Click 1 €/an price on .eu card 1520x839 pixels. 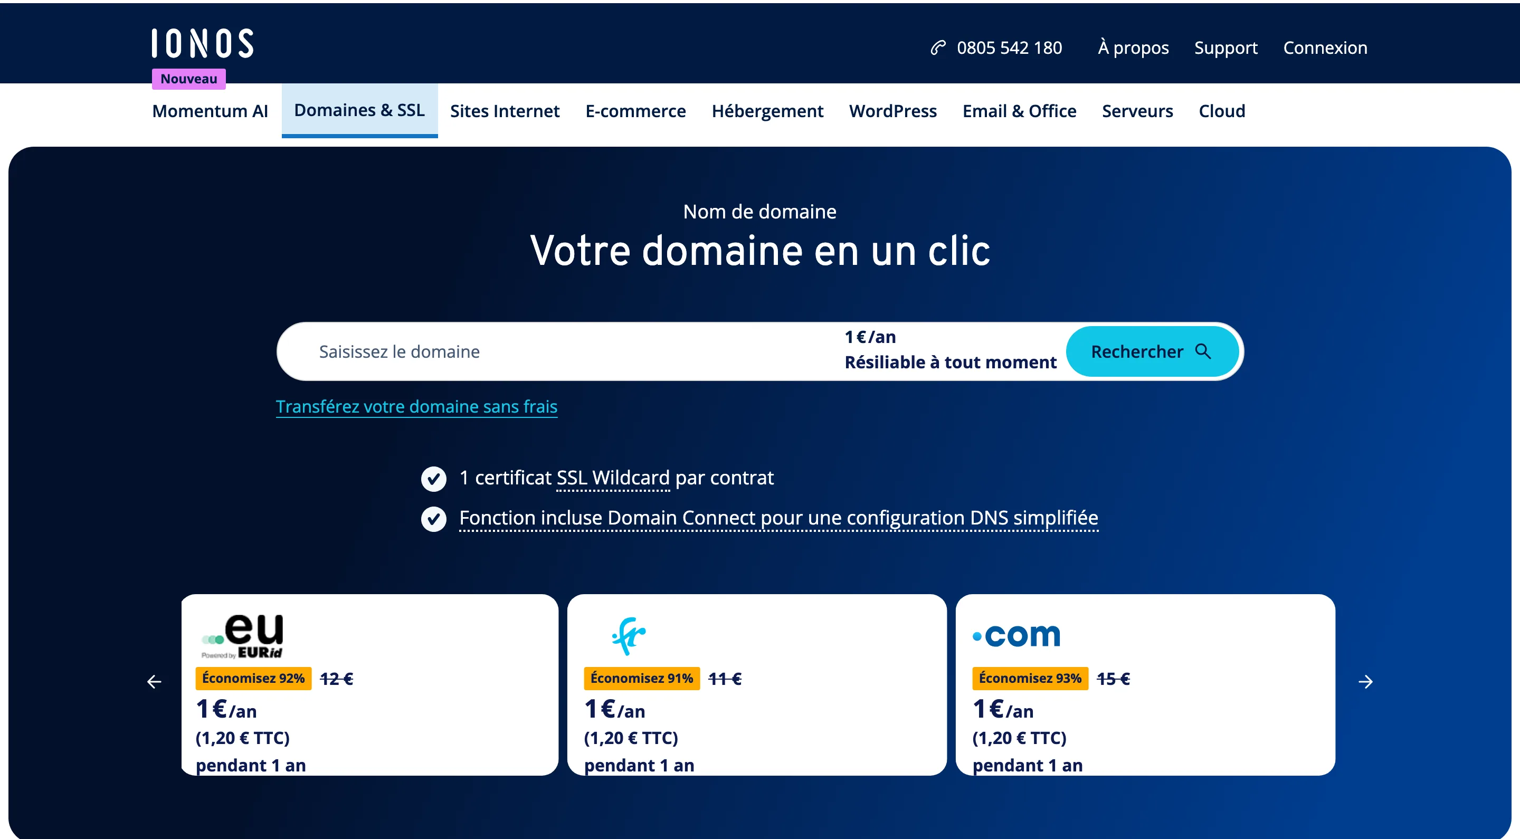point(226,709)
